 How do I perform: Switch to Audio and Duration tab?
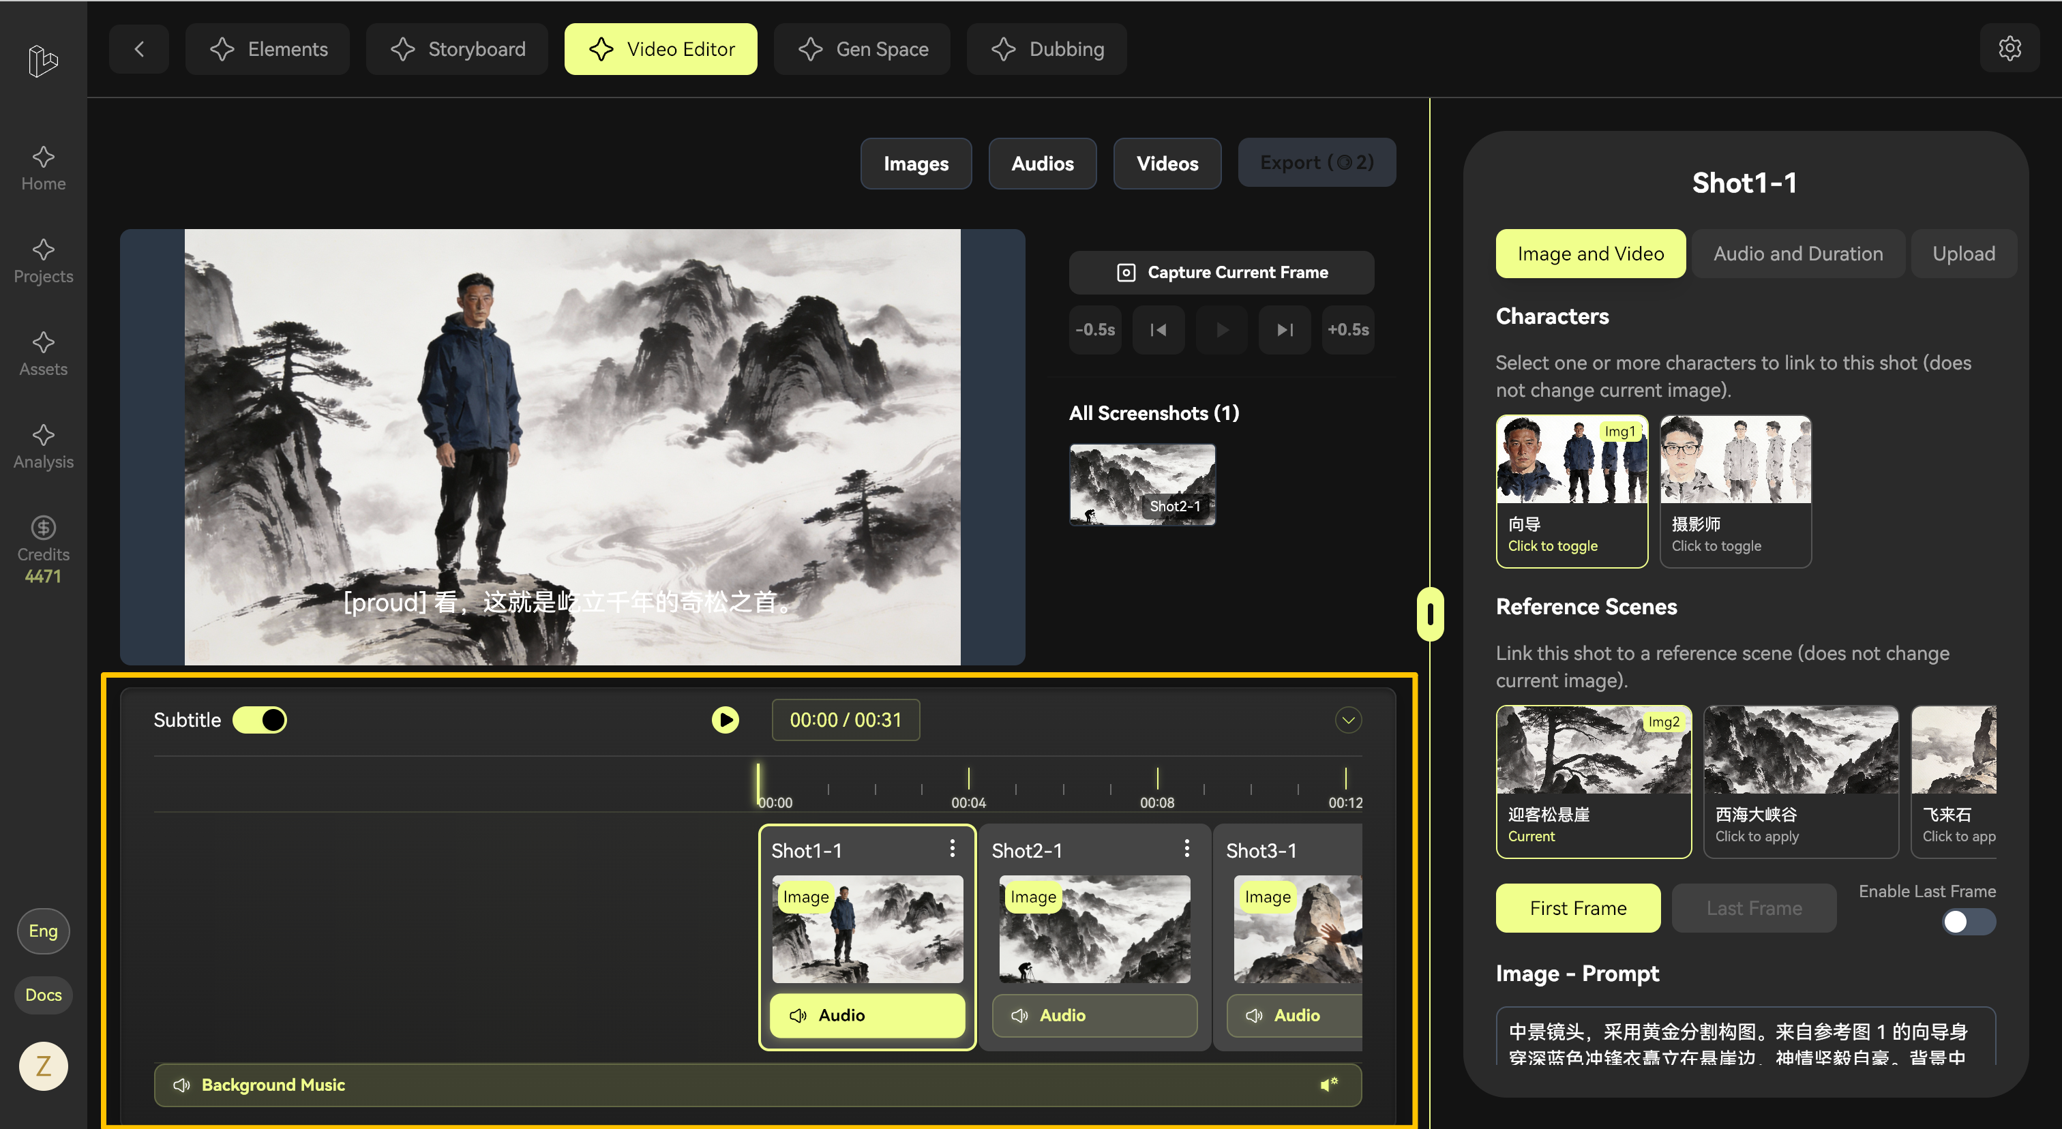tap(1798, 254)
